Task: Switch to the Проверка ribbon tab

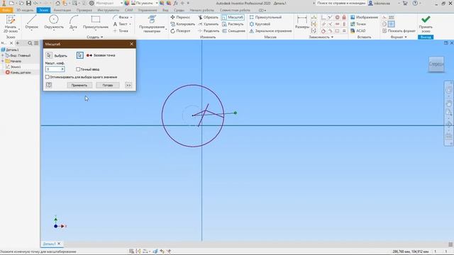Action: click(84, 10)
